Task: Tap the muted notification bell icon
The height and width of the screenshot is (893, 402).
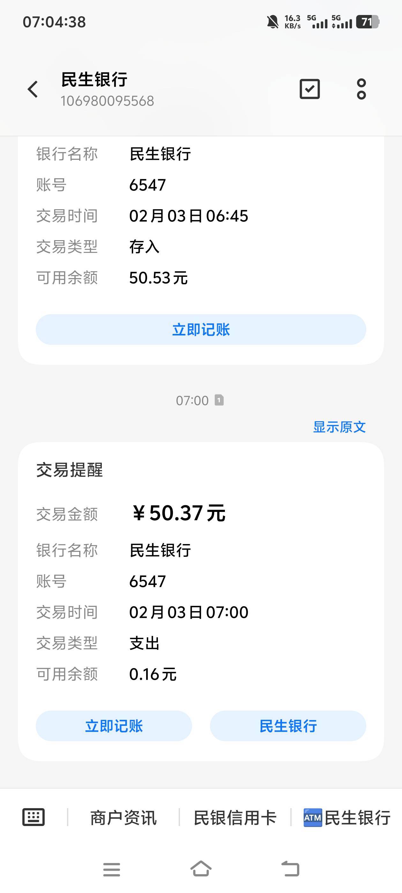Action: [x=272, y=22]
